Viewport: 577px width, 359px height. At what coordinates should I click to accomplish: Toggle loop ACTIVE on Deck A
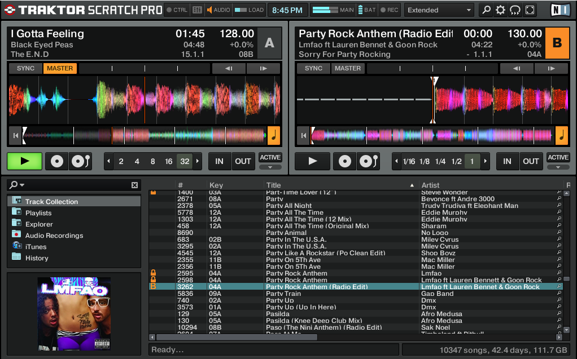point(270,157)
